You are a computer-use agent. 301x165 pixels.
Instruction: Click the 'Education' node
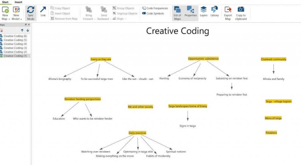(x=59, y=119)
